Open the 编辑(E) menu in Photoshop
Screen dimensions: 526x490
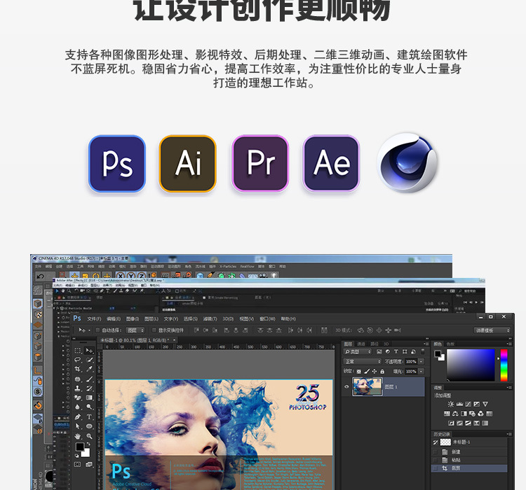coord(114,319)
